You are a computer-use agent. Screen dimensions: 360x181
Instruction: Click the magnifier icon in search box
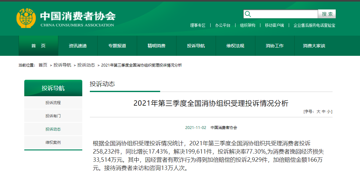click(x=248, y=14)
